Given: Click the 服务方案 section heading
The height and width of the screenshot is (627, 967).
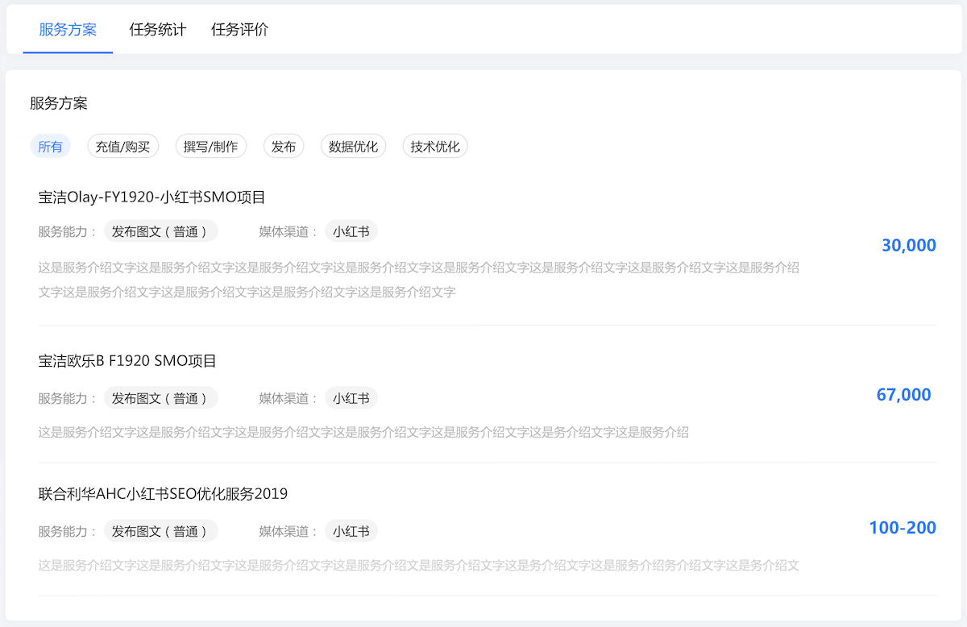Looking at the screenshot, I should [59, 103].
